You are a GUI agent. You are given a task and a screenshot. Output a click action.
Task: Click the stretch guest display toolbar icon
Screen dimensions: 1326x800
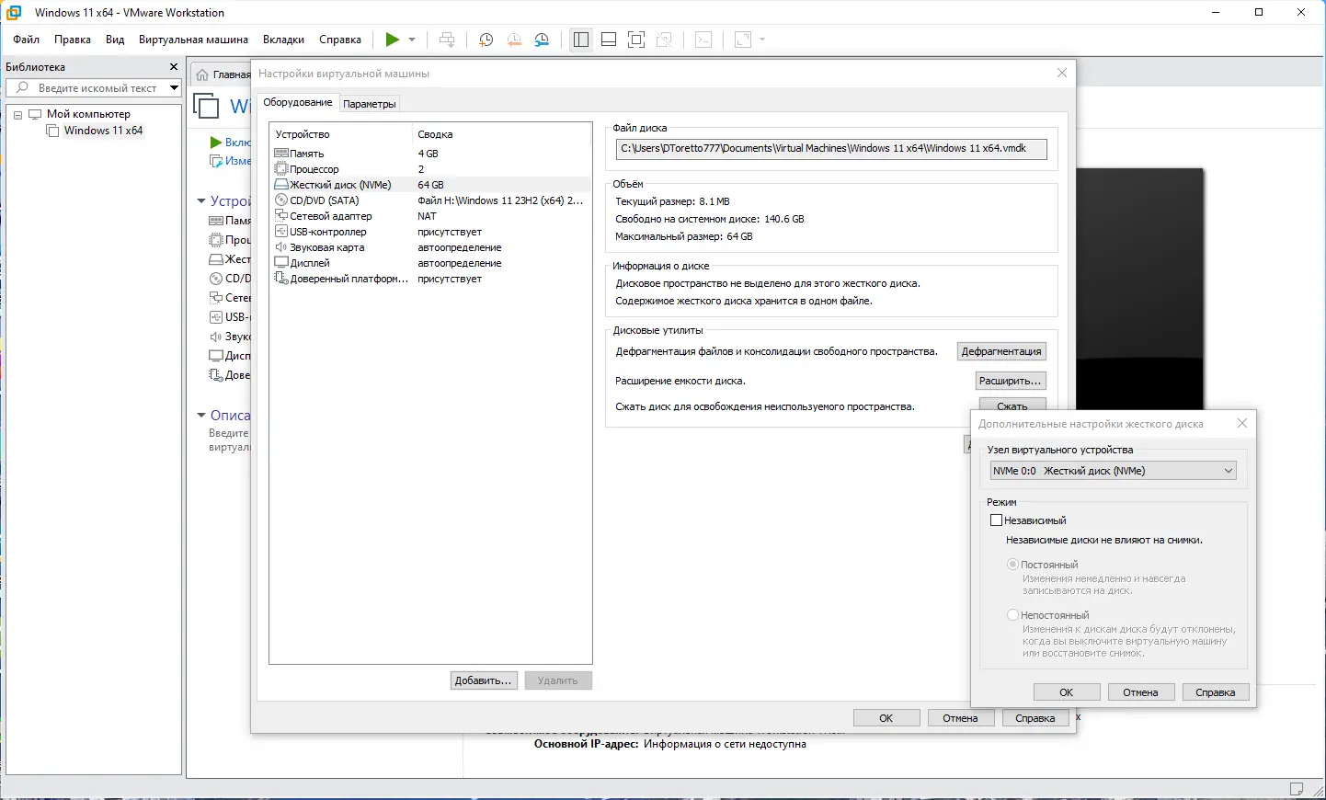click(x=743, y=40)
